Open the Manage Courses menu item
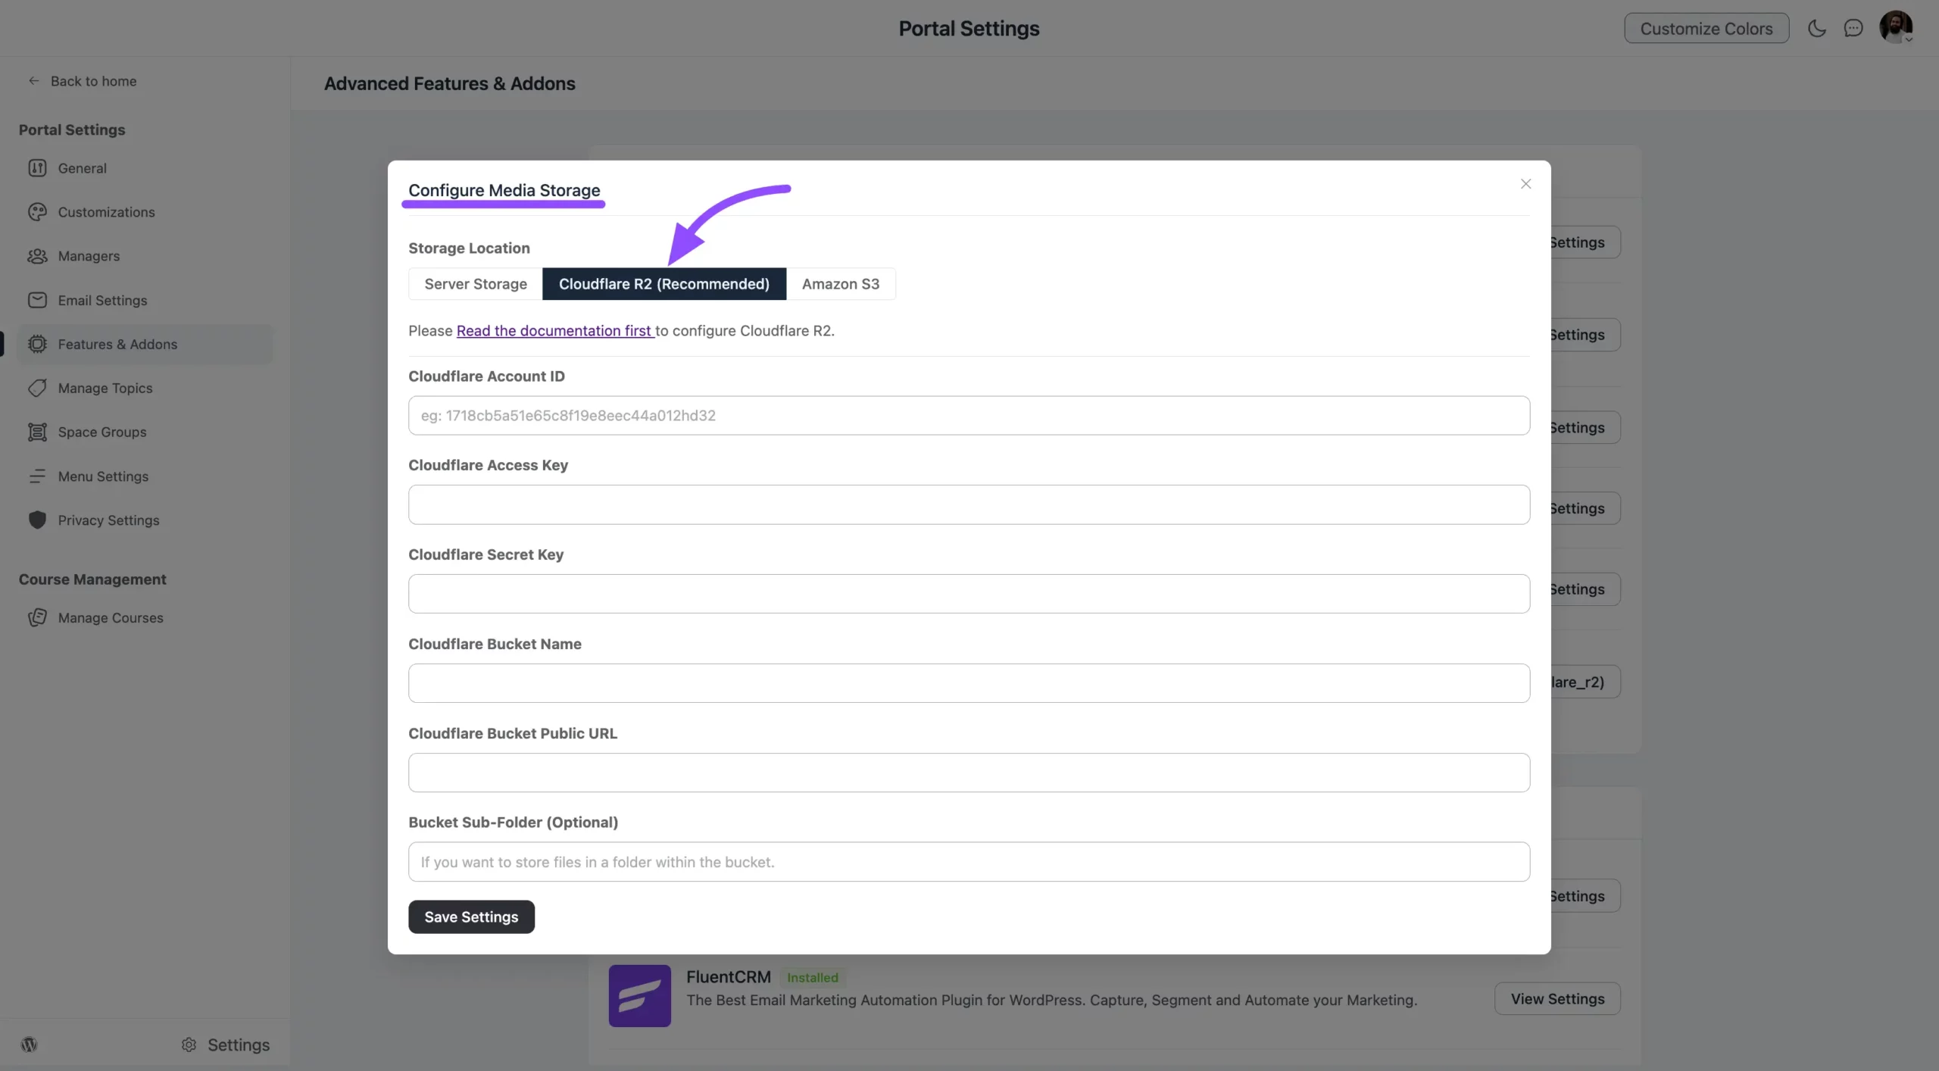 coord(145,617)
